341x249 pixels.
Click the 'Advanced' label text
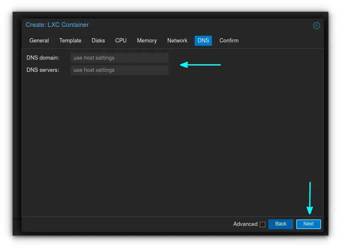point(245,224)
